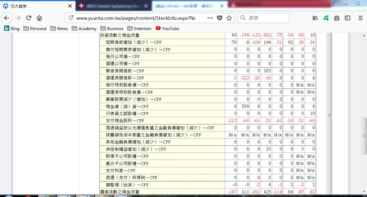Select the 籌資活動之現金流量 row label
This screenshot has width=367, height=197.
click(x=120, y=192)
